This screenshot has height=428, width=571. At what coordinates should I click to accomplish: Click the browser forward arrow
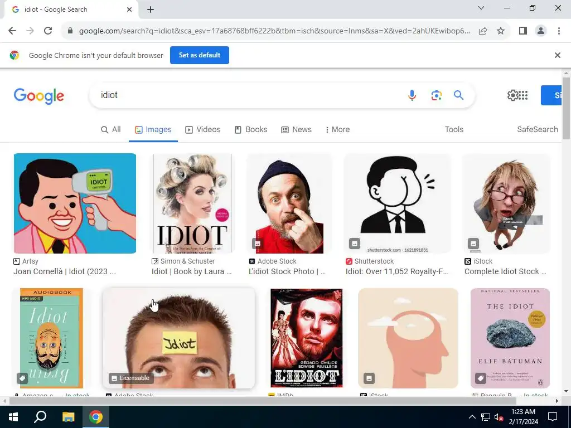(30, 31)
